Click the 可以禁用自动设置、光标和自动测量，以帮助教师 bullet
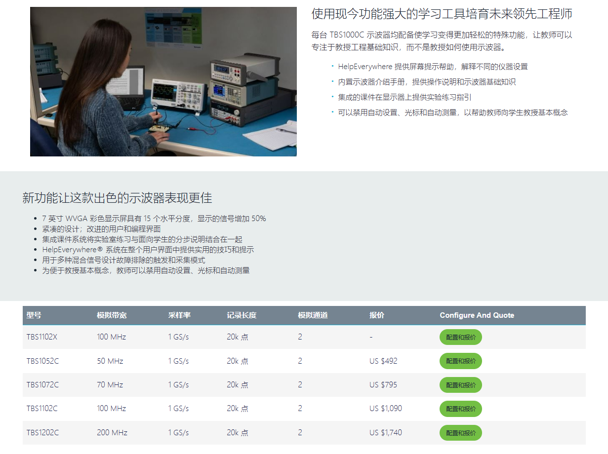The height and width of the screenshot is (454, 608). click(453, 113)
